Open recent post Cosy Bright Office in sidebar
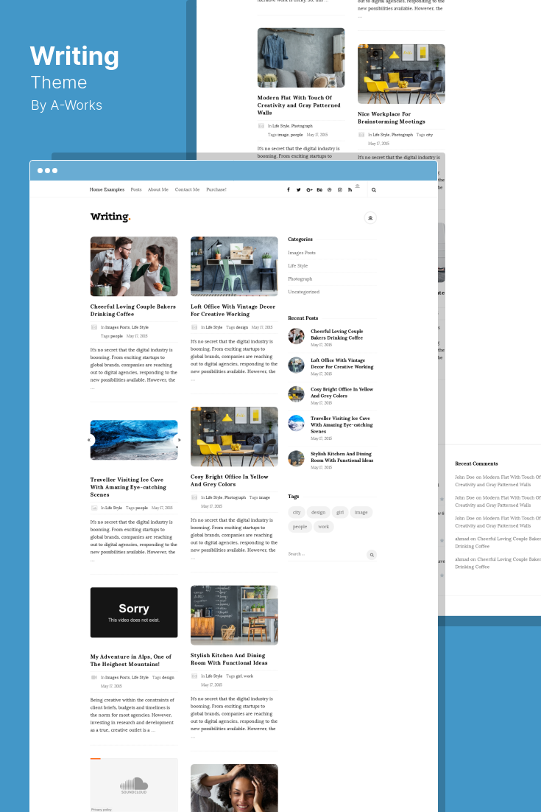The height and width of the screenshot is (812, 541). click(342, 393)
